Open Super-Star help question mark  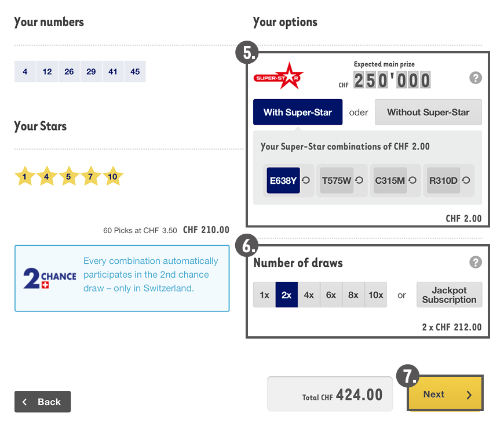(475, 78)
